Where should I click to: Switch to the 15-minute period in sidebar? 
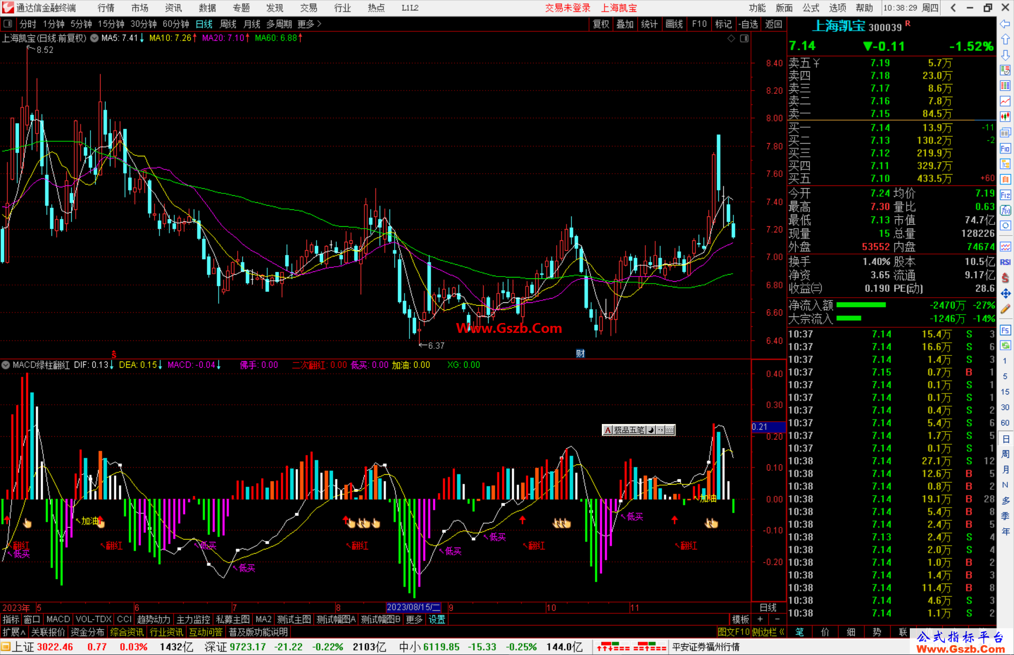pos(1005,392)
